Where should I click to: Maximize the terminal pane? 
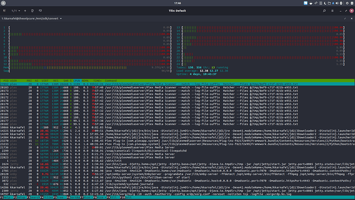pos(345,19)
